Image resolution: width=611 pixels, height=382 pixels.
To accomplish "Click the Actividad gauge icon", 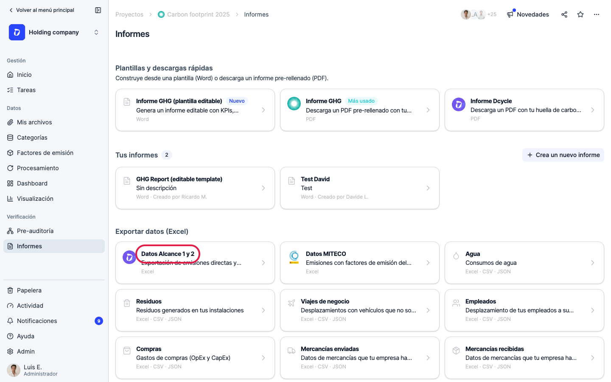I will pos(10,306).
